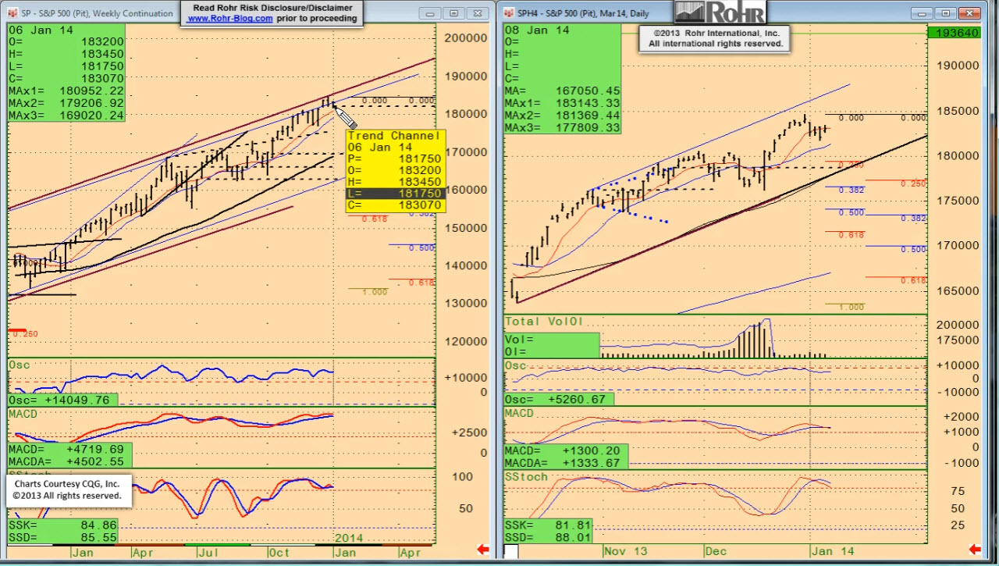The width and height of the screenshot is (999, 566).
Task: Maximize the SPH4 daily chart window
Action: pyautogui.click(x=946, y=13)
